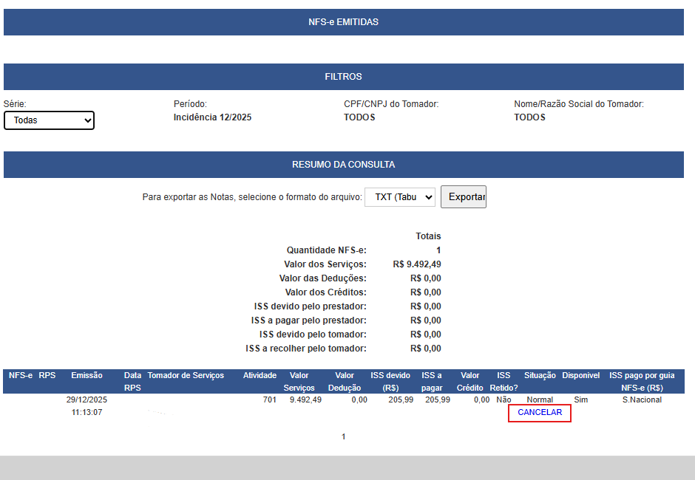Viewport: 695px width, 480px height.
Task: Click the Disponível column header
Action: click(x=581, y=376)
